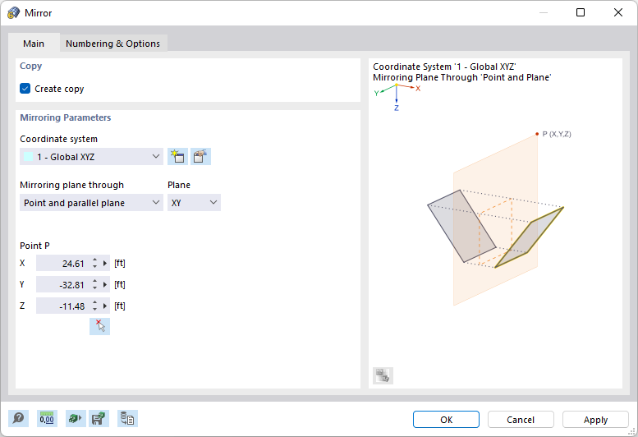Click the preview graphic settings icon
Image resolution: width=638 pixels, height=437 pixels.
(x=383, y=375)
